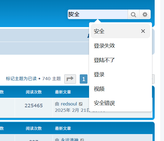Click the first 阅读次数 column header
Viewport: 164px width, 141px height.
coord(34,92)
